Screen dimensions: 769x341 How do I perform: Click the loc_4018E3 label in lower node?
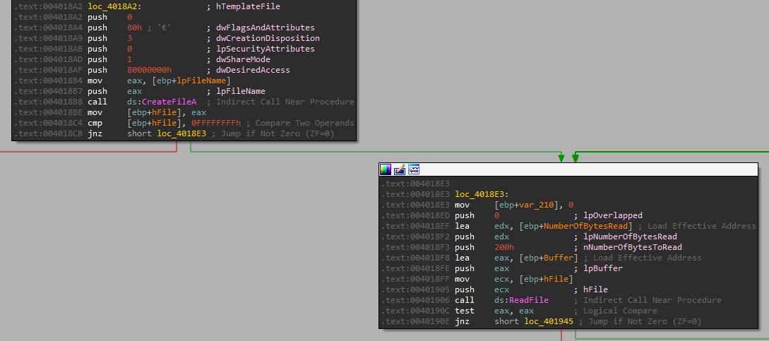pos(482,194)
